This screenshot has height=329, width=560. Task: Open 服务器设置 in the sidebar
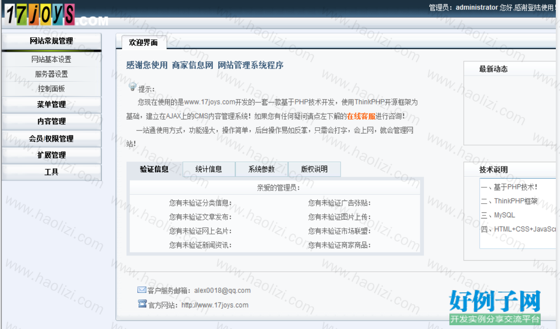(52, 74)
